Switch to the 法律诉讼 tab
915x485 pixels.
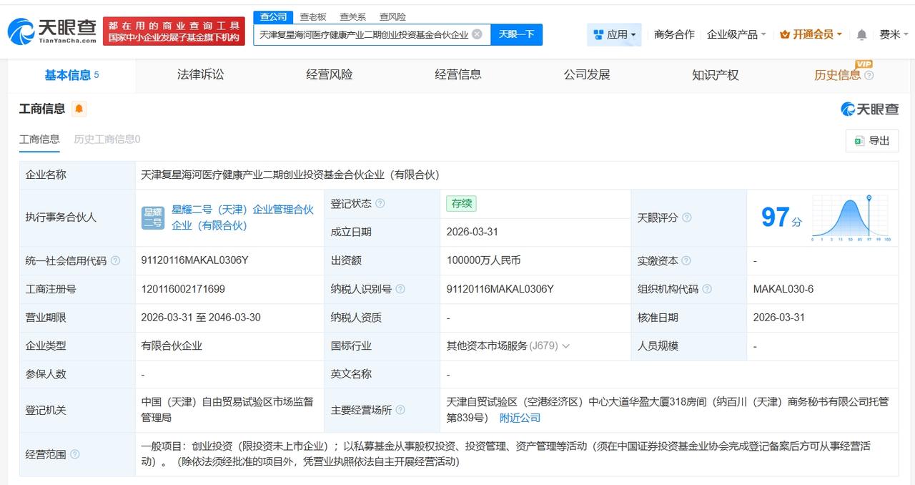pos(199,74)
